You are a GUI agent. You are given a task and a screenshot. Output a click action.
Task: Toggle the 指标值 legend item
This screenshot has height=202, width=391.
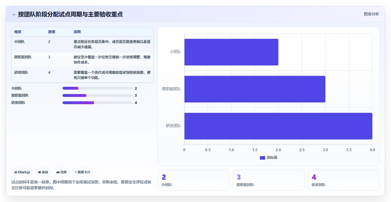coord(269,158)
